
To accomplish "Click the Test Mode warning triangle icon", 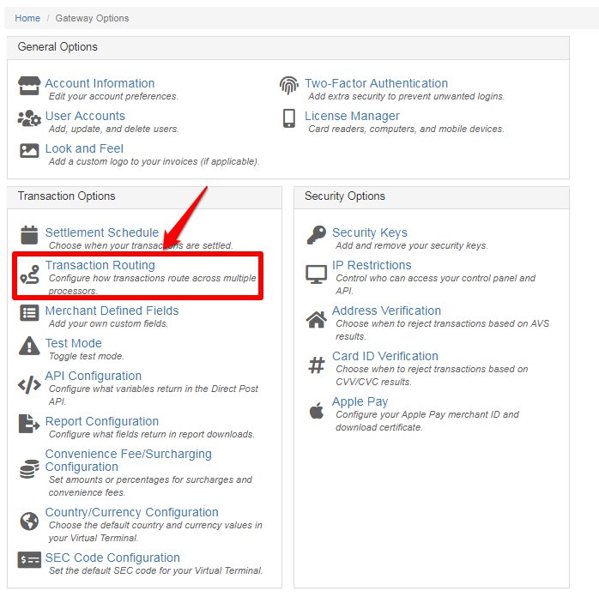I will [x=29, y=346].
